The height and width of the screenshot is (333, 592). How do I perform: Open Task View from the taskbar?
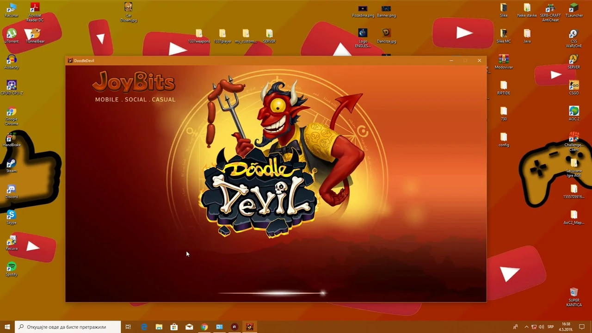128,327
